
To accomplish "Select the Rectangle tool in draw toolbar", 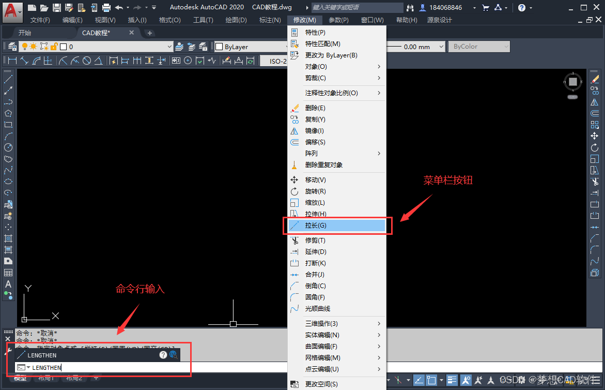I will point(8,125).
